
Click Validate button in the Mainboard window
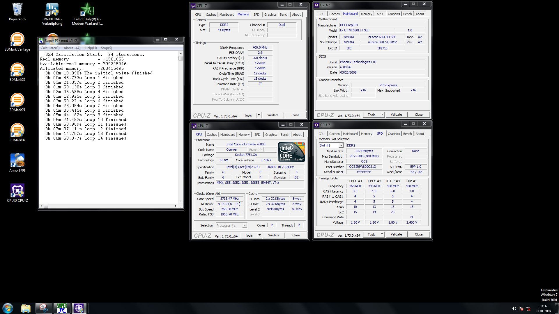pyautogui.click(x=396, y=115)
